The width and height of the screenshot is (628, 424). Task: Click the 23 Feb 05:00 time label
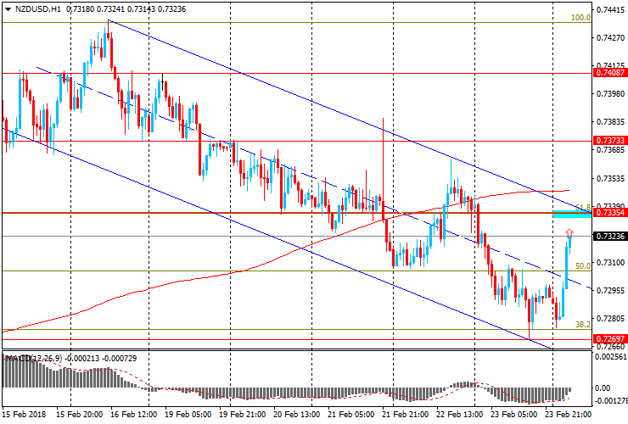(513, 414)
